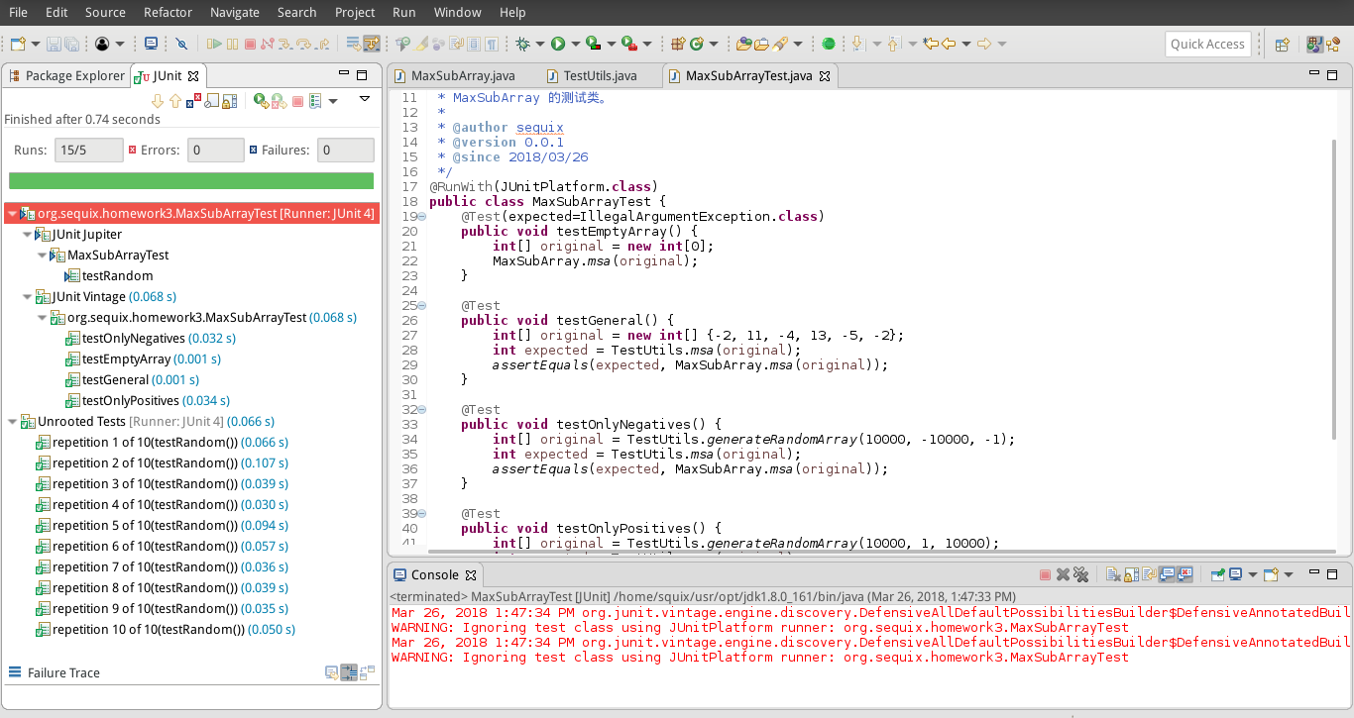Click Remove All Terminated Launches icon
Image resolution: width=1354 pixels, height=718 pixels.
click(x=1081, y=574)
